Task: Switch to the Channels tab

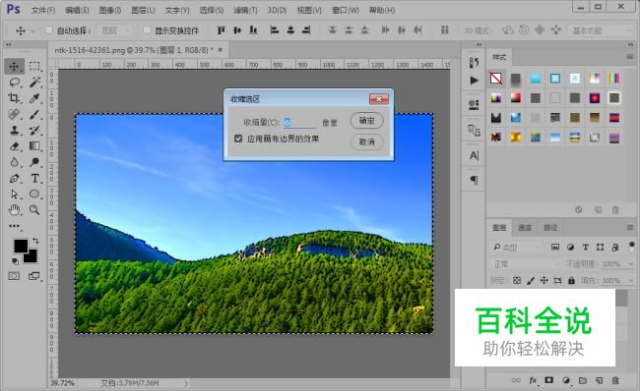Action: click(525, 227)
